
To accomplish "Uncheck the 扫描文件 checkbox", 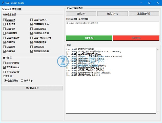I will tap(5, 20).
